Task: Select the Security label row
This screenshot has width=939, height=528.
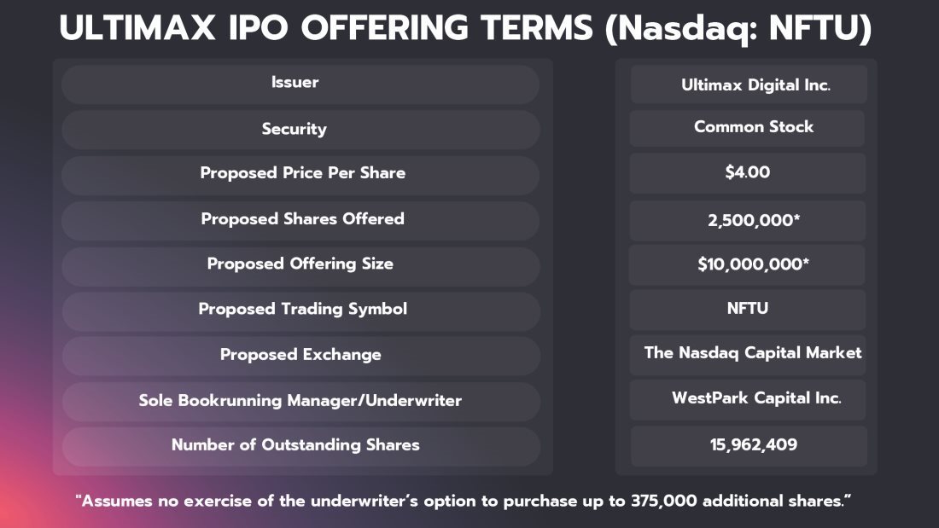Action: click(295, 130)
